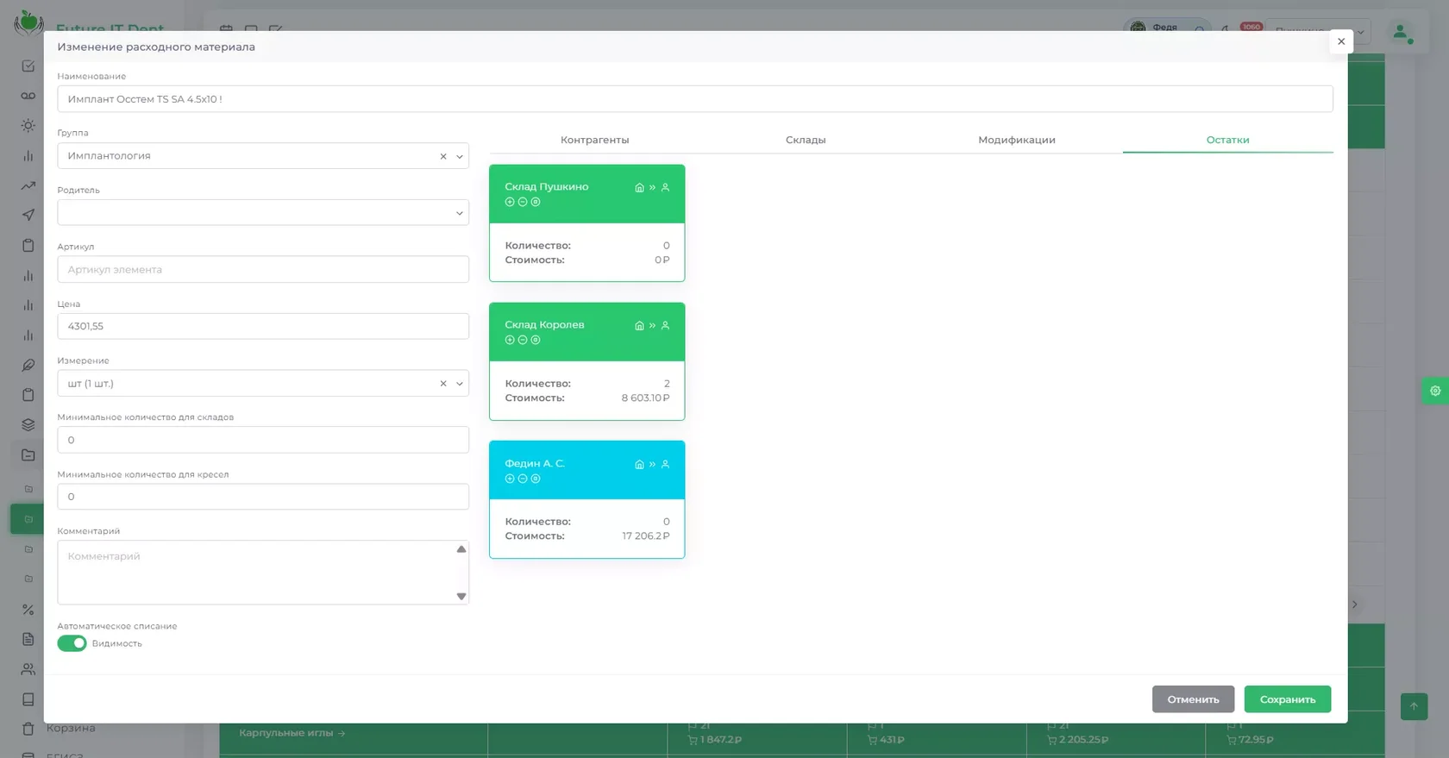This screenshot has height=758, width=1449.
Task: Click plus icon on Склад Пушкино card
Action: (510, 202)
